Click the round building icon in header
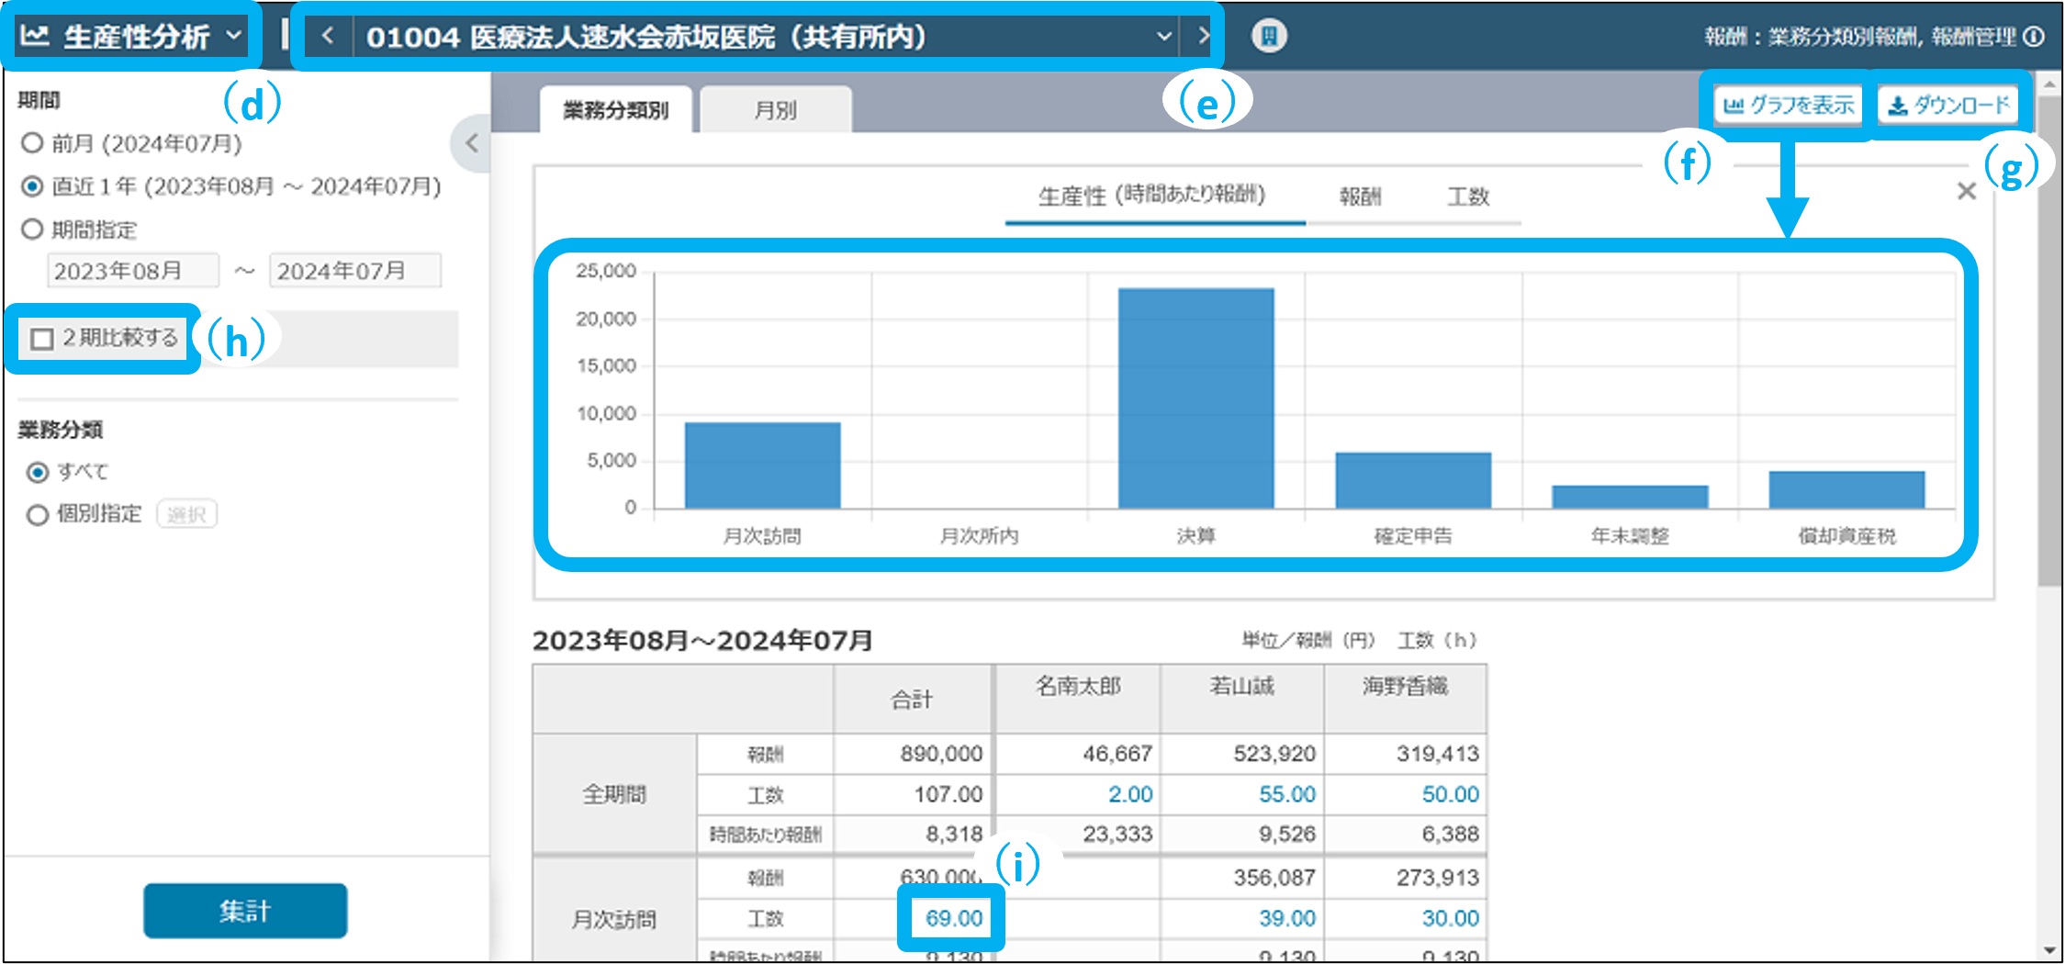 point(1269,37)
